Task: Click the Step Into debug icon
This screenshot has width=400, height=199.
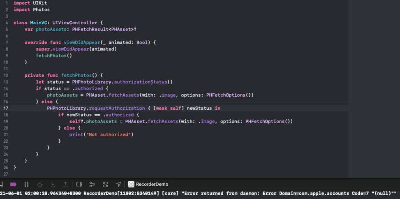Action: click(53, 184)
